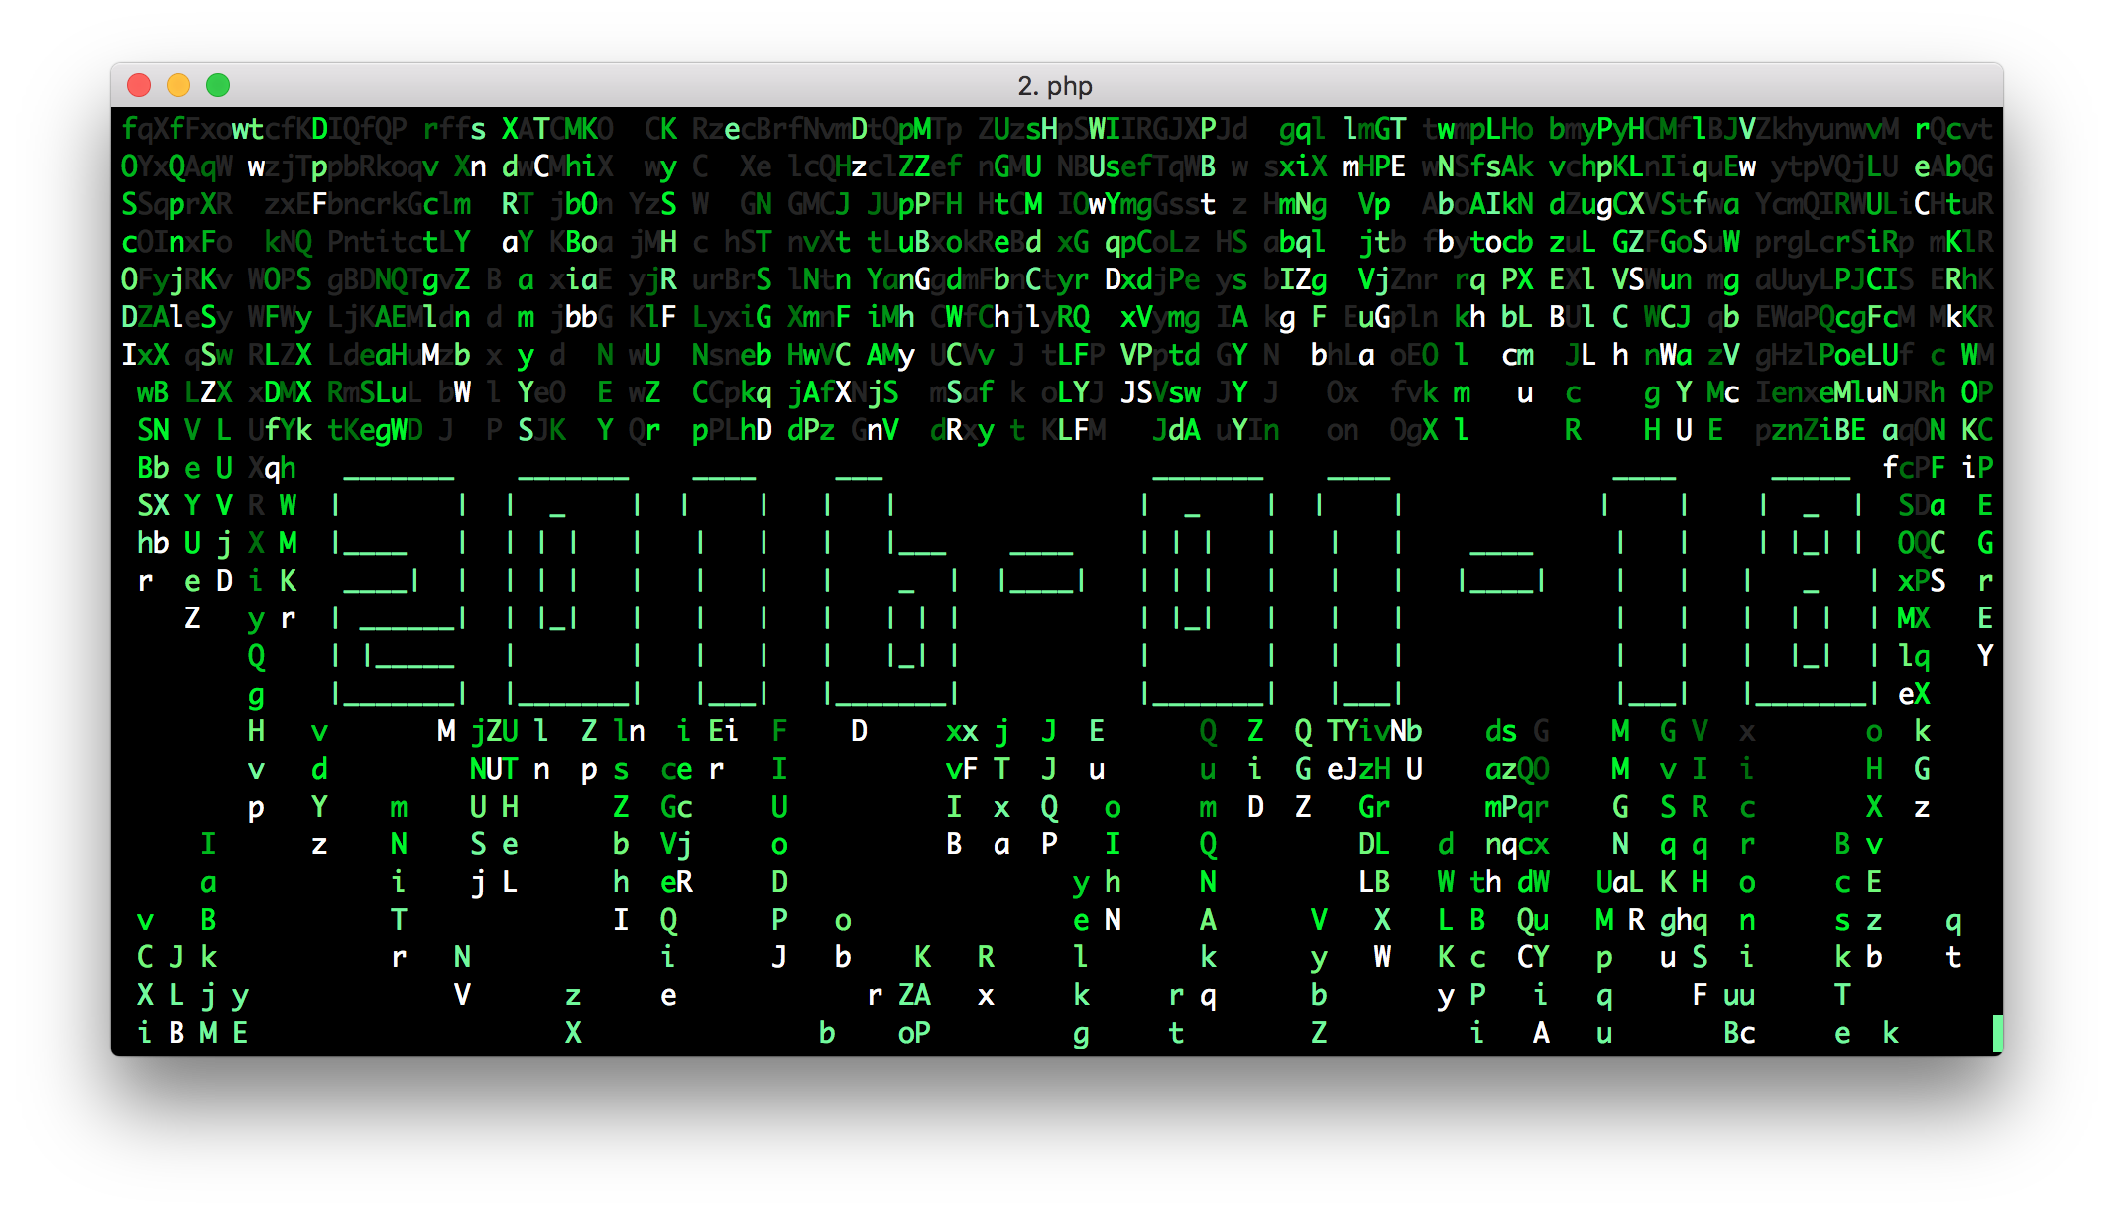Minimize the terminal with the yellow button
This screenshot has height=1215, width=2114.
(x=178, y=85)
